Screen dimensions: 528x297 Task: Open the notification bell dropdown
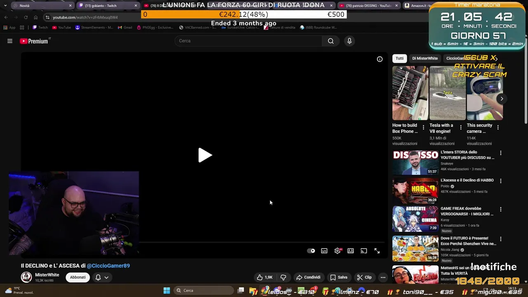click(102, 277)
